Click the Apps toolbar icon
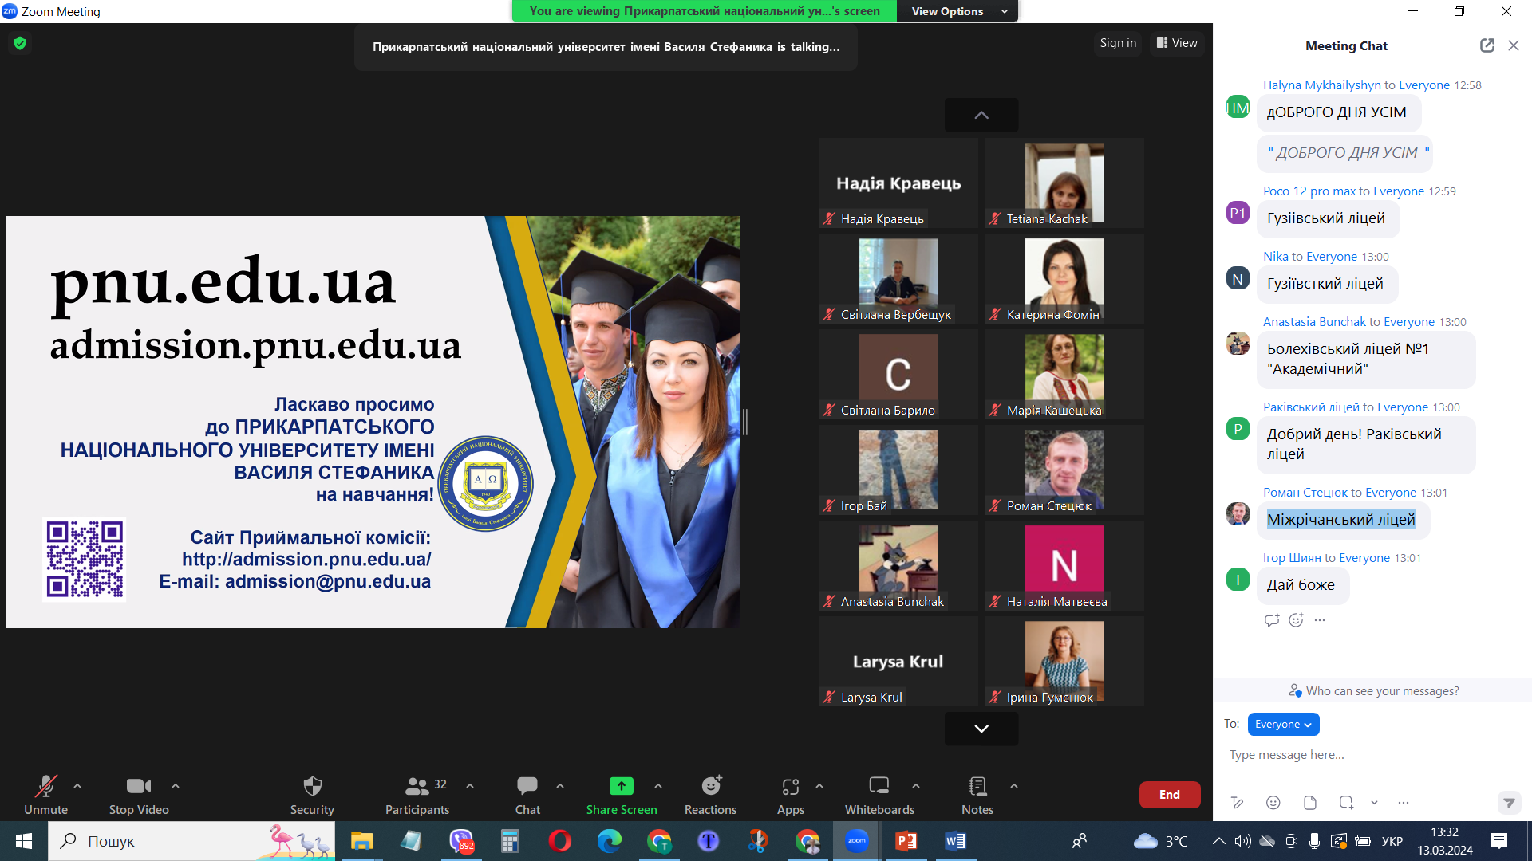 tap(790, 787)
